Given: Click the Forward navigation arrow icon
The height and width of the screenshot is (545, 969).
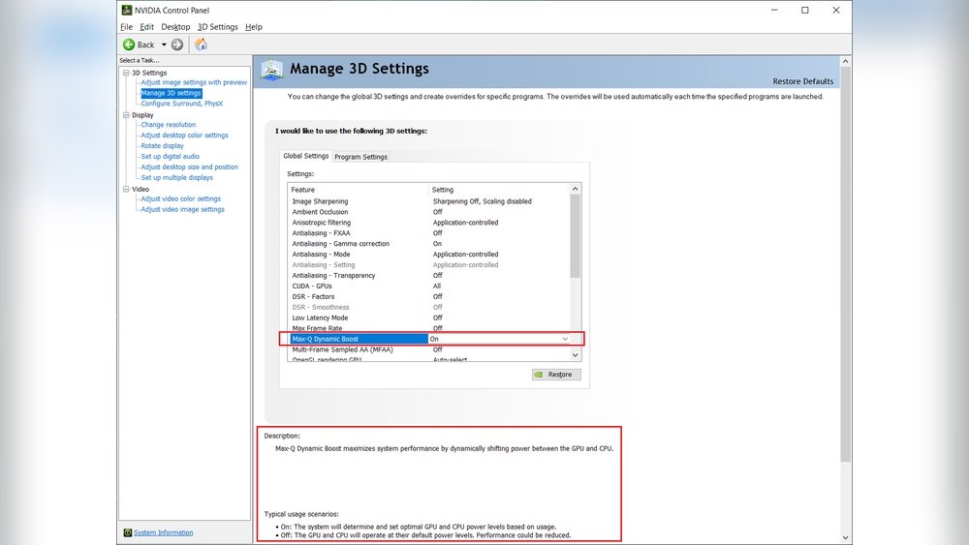Looking at the screenshot, I should [177, 45].
